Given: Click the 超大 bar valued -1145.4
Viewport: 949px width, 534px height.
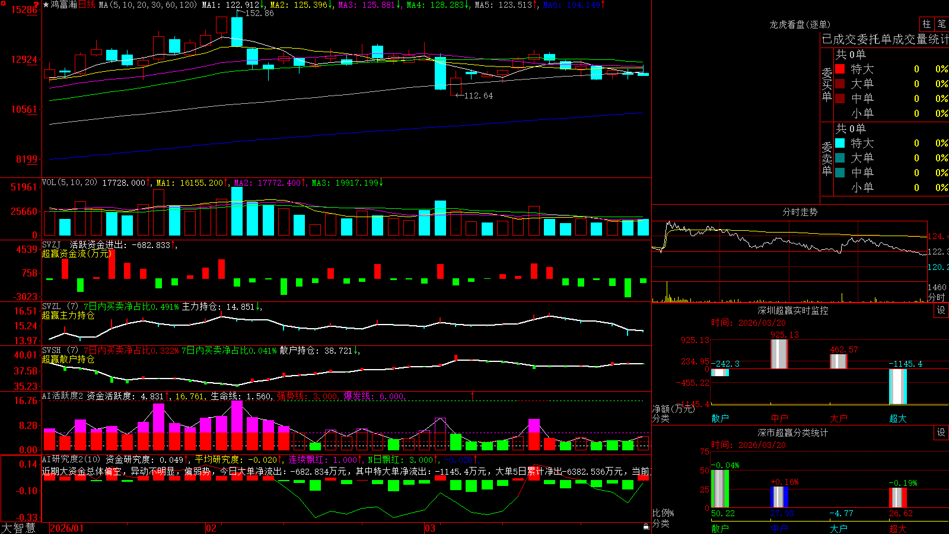Looking at the screenshot, I should coord(897,386).
